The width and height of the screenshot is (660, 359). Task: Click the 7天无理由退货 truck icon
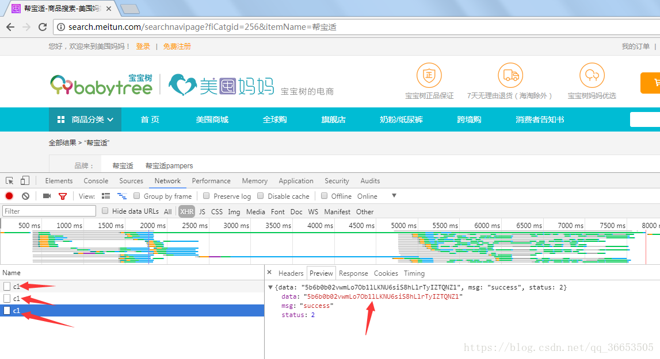[510, 76]
